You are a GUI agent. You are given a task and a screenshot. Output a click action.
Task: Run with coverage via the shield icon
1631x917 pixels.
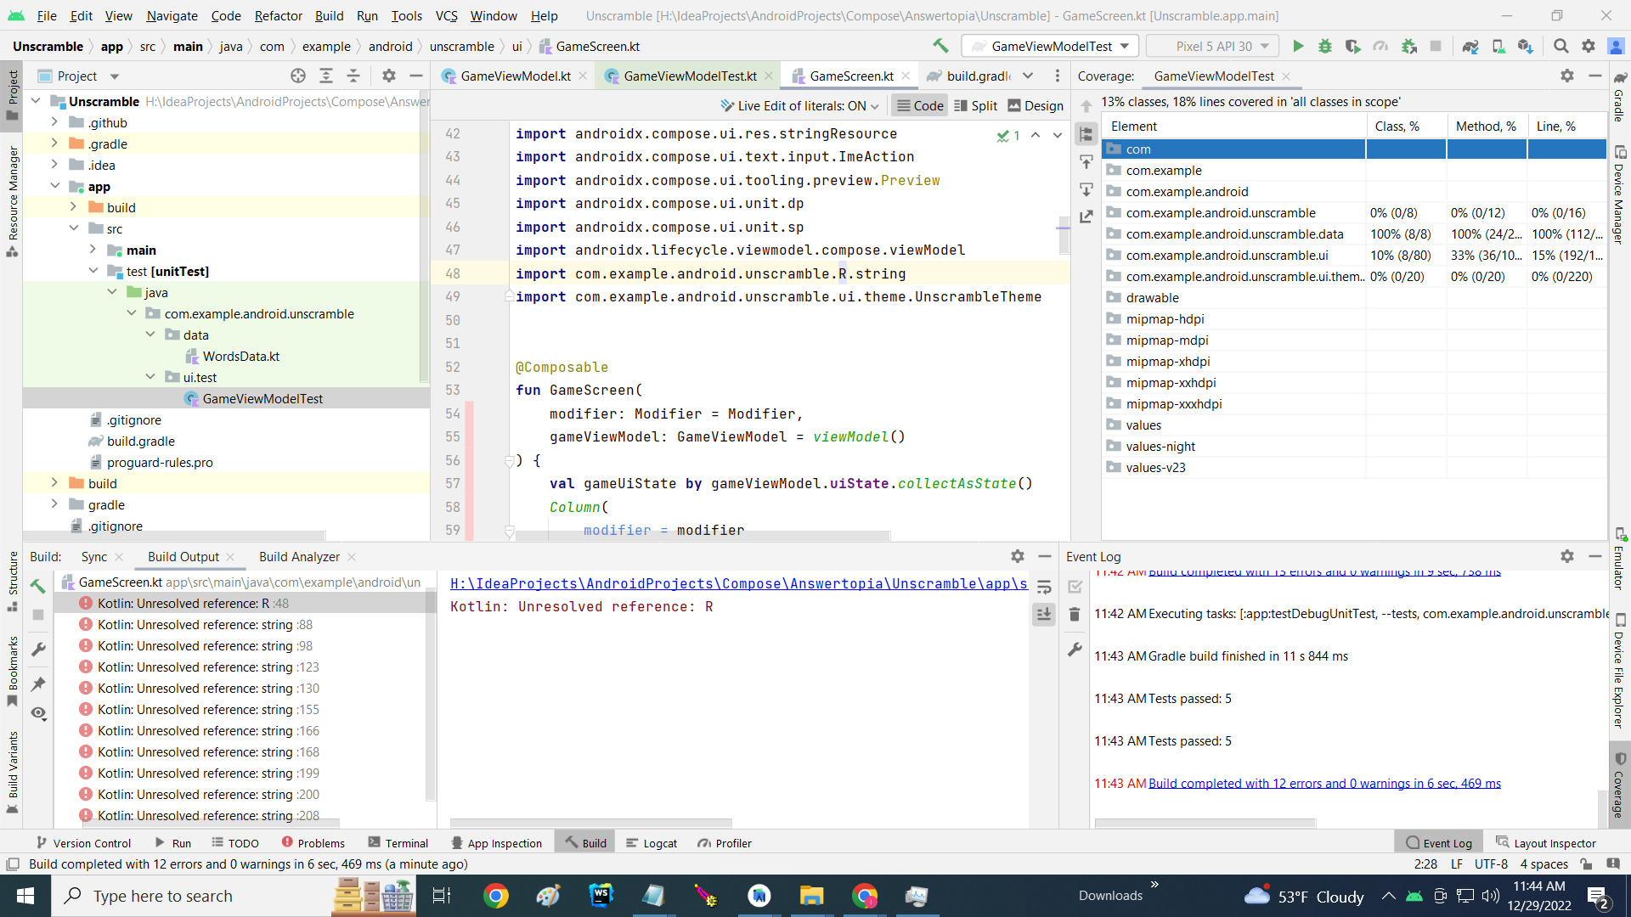[1352, 46]
